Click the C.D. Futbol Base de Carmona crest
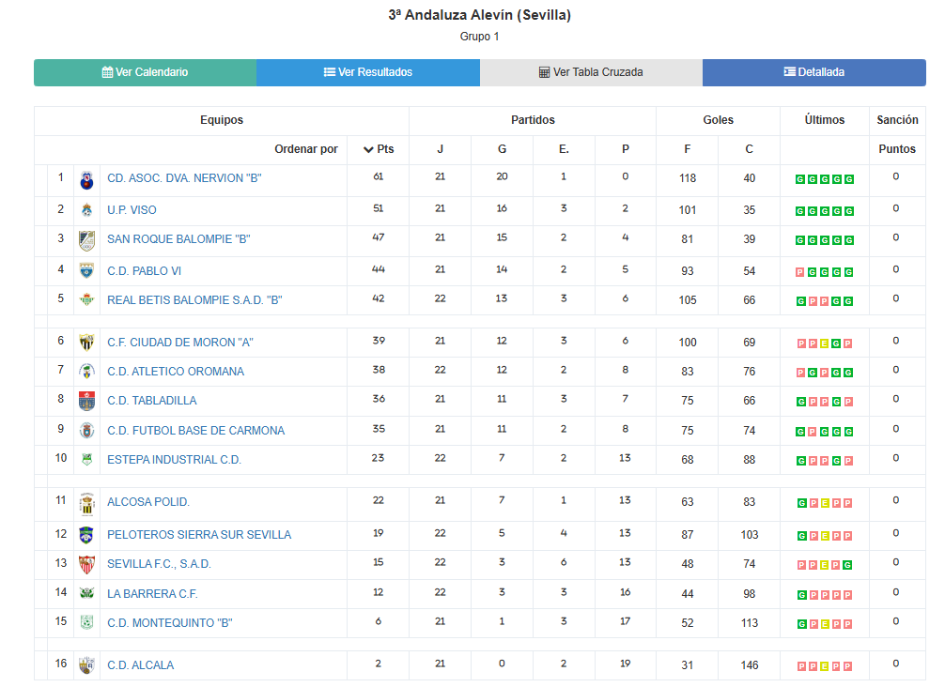This screenshot has width=945, height=687. coord(86,431)
